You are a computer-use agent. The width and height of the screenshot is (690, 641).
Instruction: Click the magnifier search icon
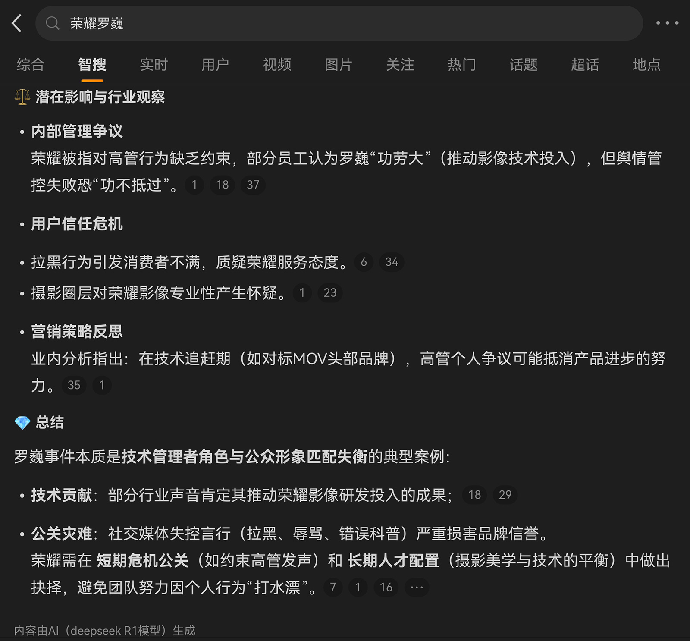pos(52,23)
